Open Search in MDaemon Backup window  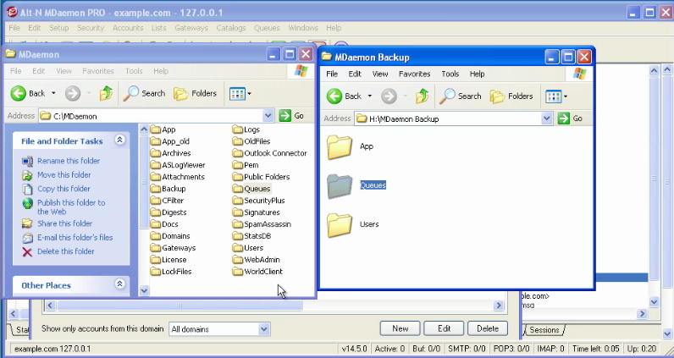pos(460,96)
